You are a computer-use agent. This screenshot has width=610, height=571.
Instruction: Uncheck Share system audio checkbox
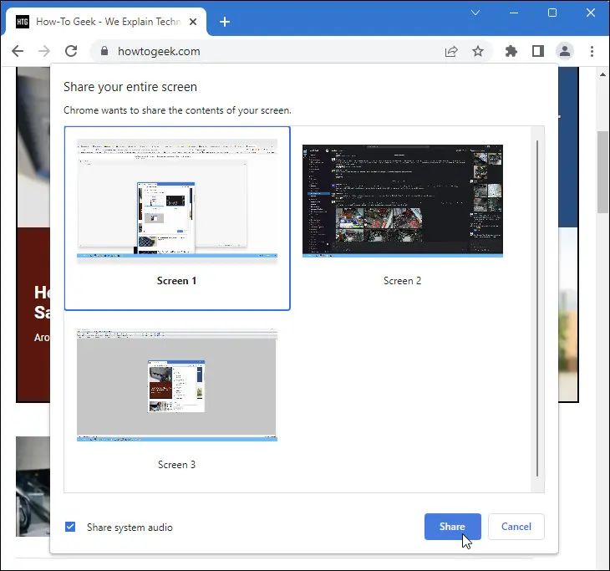coord(70,527)
